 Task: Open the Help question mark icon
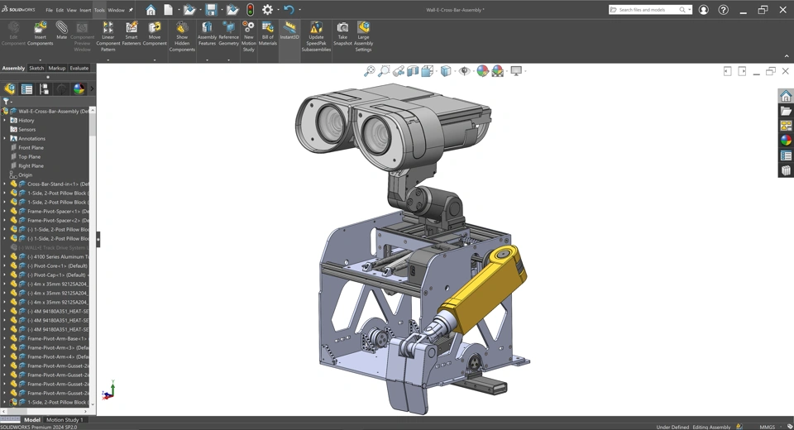(x=723, y=10)
